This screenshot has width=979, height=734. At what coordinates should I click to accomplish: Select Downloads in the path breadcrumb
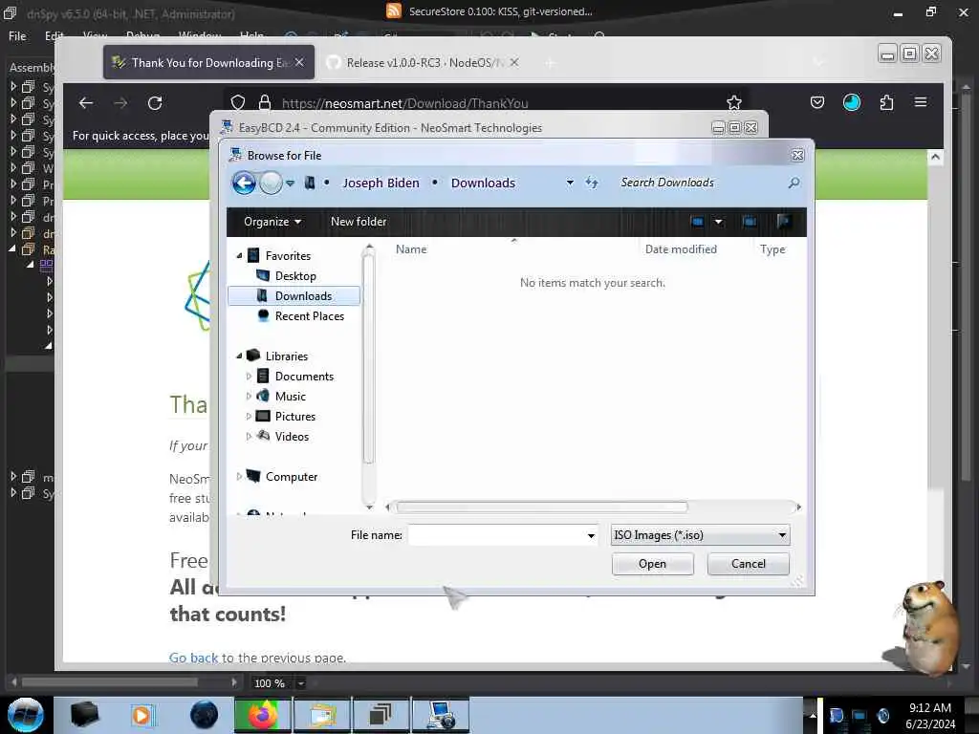coord(483,183)
